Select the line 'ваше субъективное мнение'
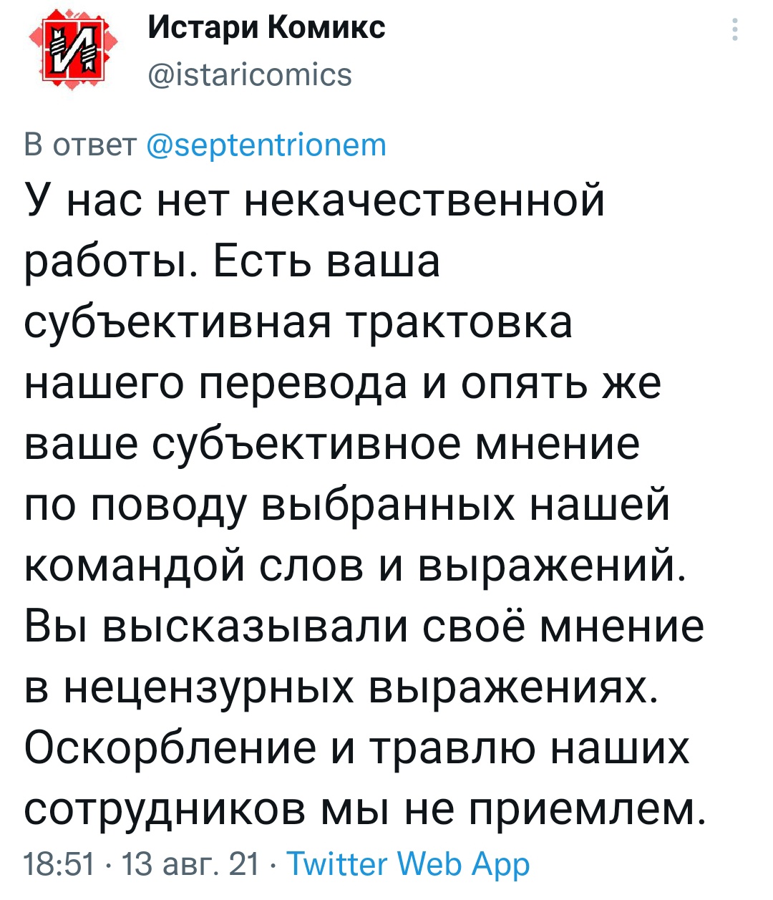 click(x=331, y=443)
